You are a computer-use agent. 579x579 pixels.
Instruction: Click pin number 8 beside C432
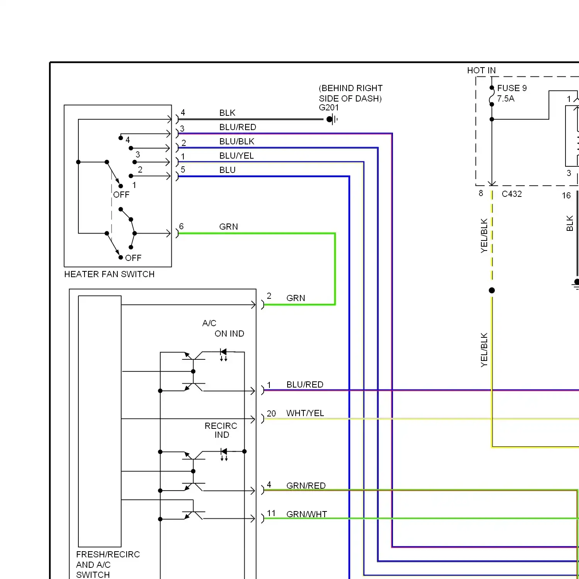[481, 193]
